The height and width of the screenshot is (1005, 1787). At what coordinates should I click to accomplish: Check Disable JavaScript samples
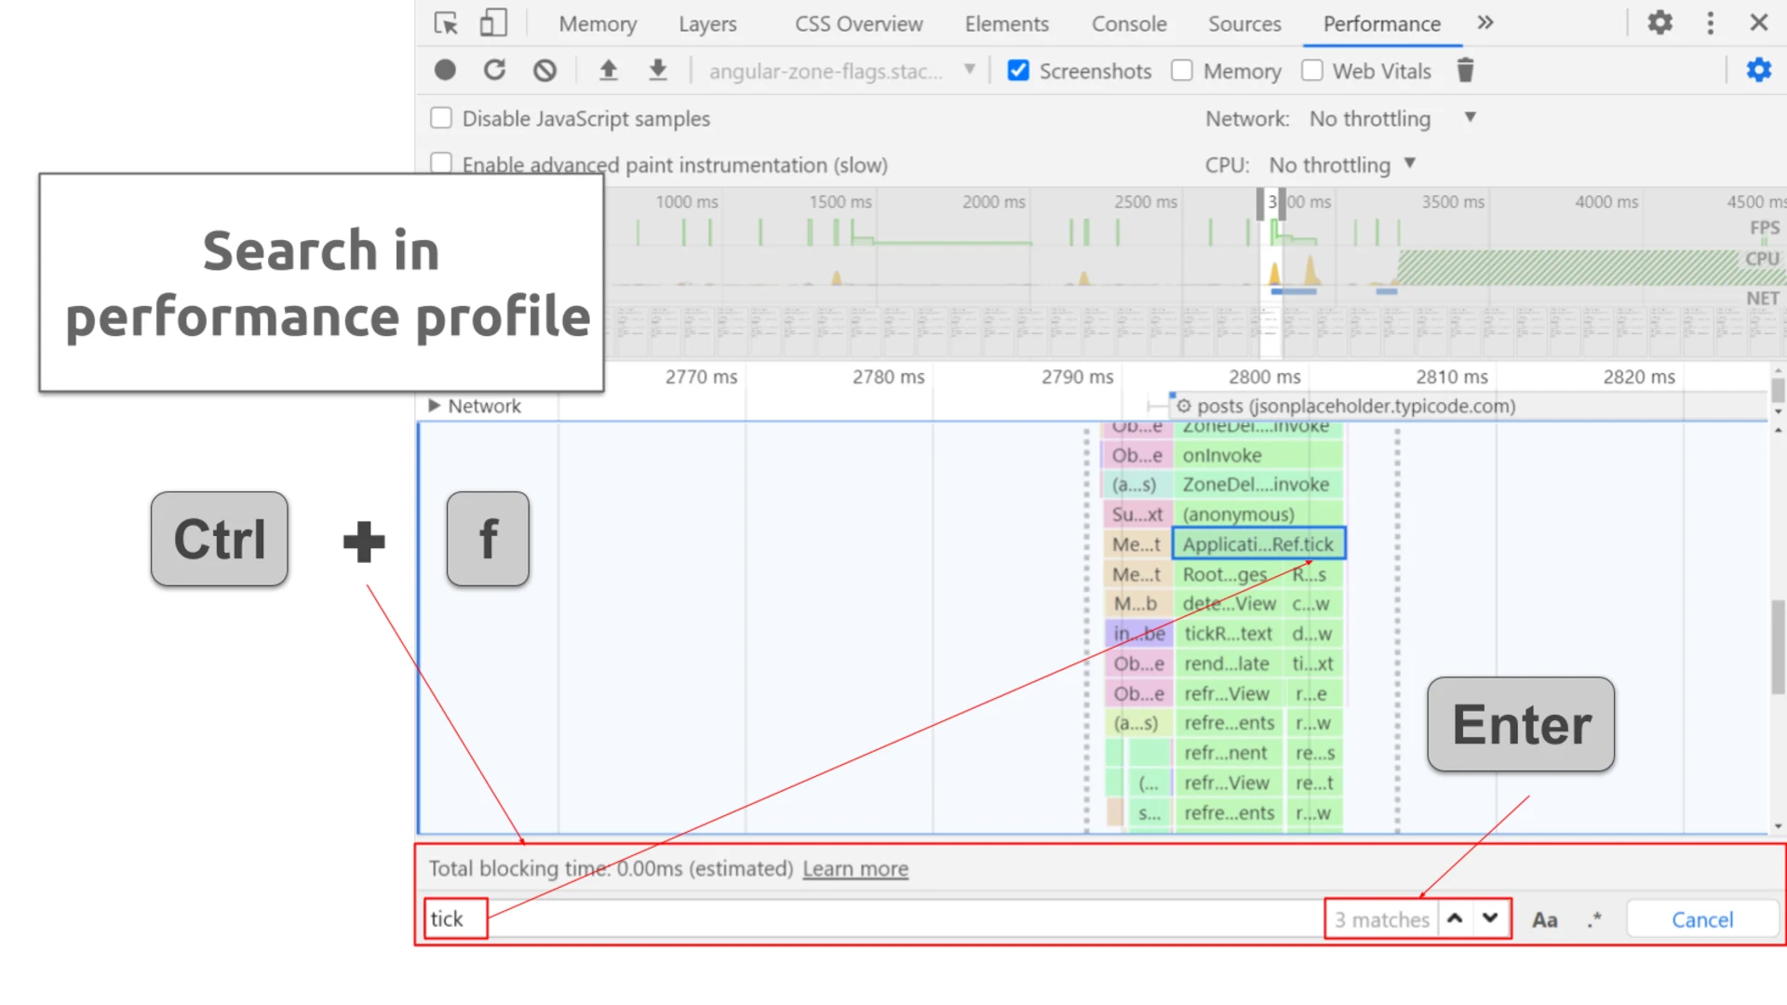point(441,117)
